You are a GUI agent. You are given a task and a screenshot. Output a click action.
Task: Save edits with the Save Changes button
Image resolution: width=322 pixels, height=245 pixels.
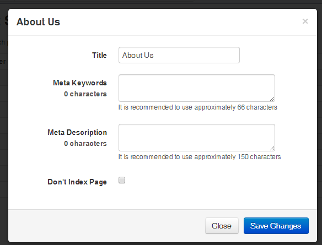[x=276, y=226]
